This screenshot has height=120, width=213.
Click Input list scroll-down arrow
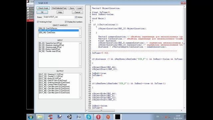80,66
